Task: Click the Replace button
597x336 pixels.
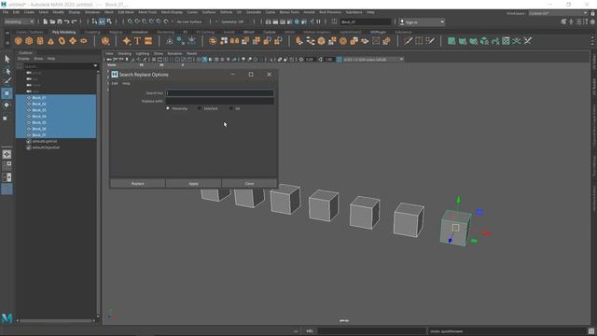Action: point(137,184)
